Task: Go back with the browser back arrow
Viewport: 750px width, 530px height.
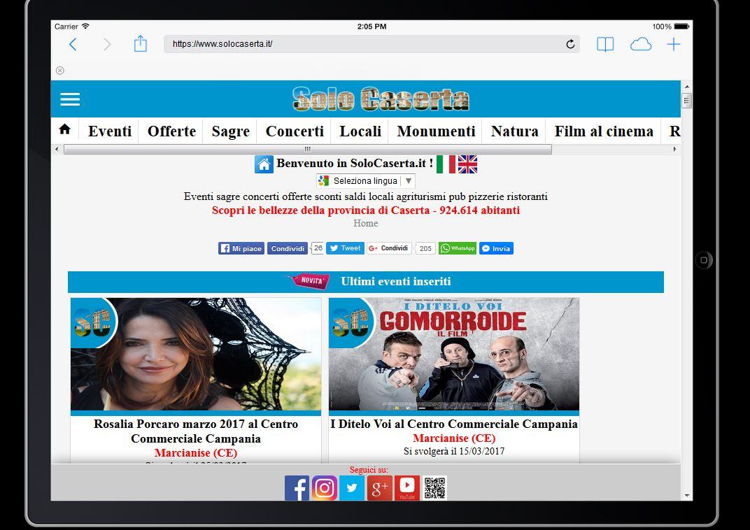Action: tap(73, 45)
